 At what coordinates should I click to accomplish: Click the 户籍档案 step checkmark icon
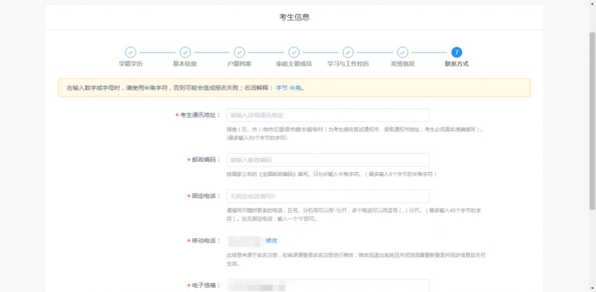tap(240, 52)
